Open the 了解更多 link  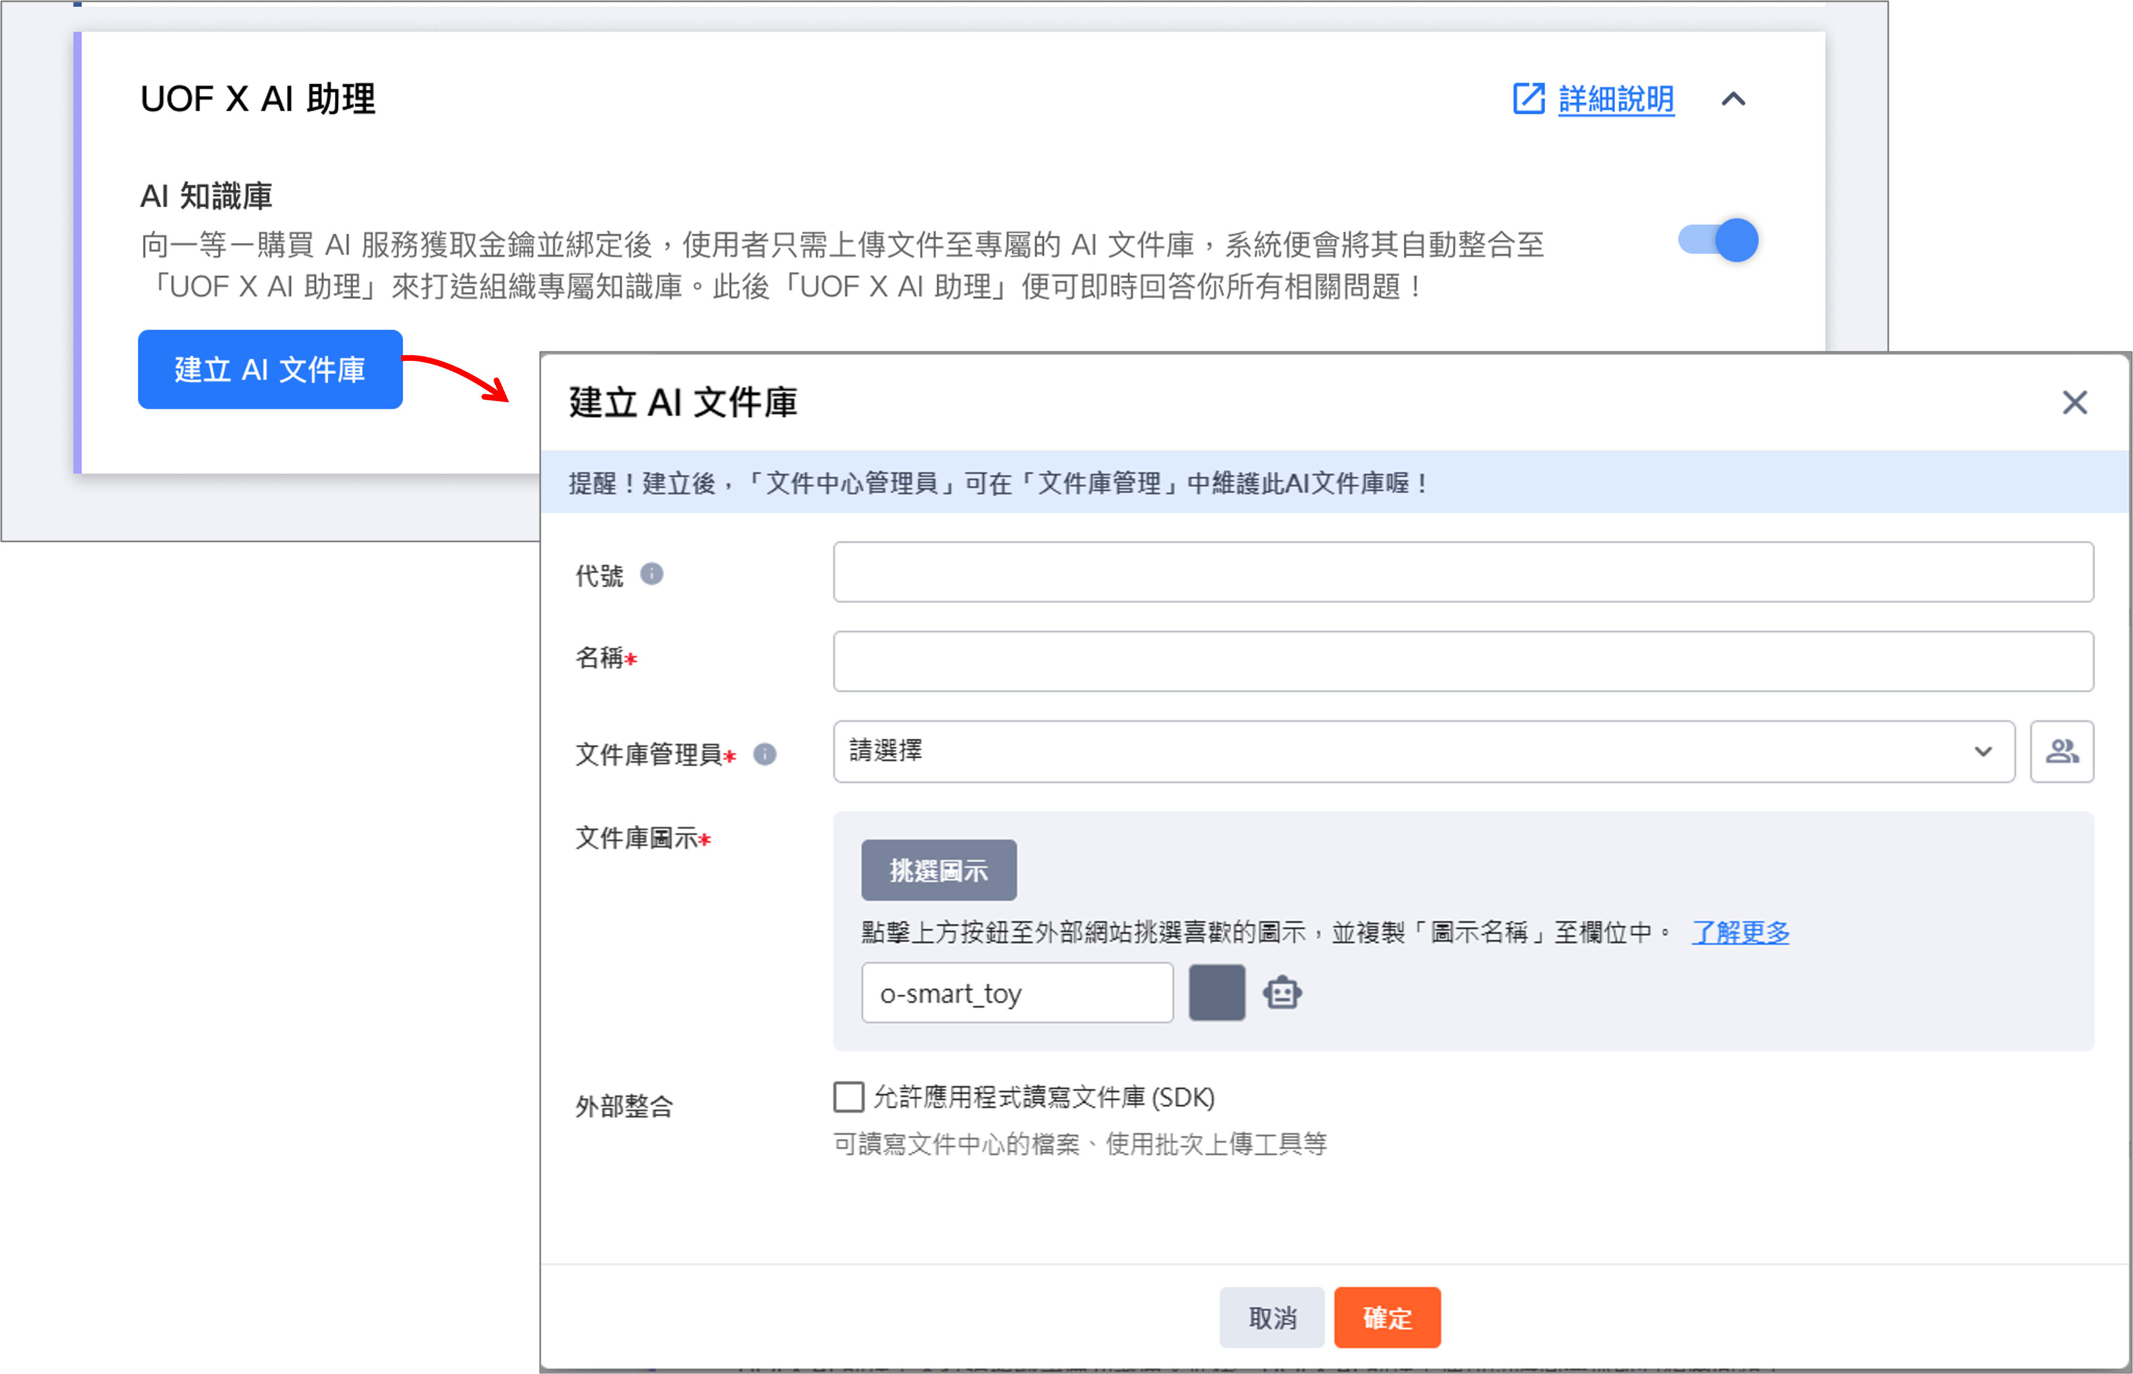click(x=1740, y=932)
